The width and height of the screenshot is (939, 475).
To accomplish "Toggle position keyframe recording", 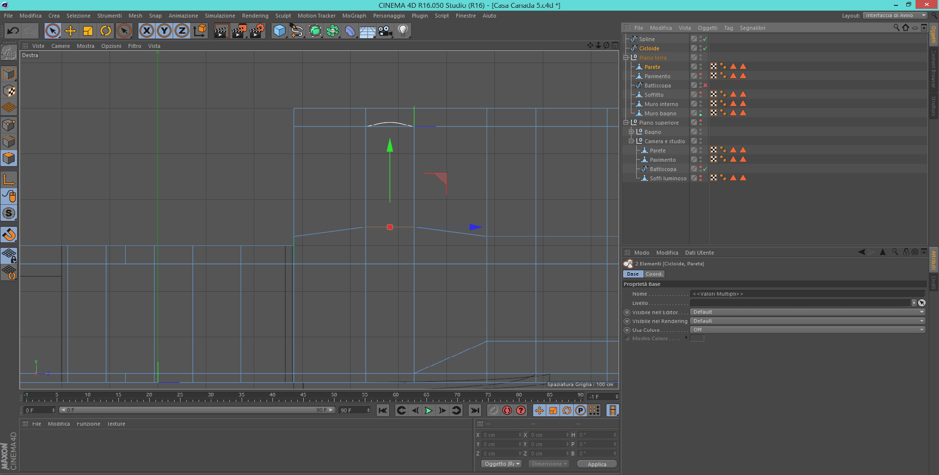I will pos(539,410).
